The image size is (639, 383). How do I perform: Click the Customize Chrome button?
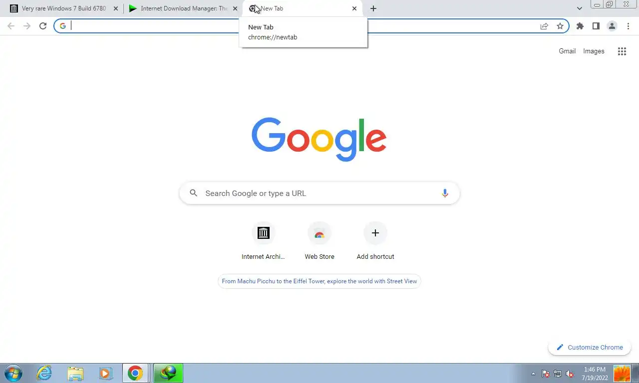coord(590,347)
